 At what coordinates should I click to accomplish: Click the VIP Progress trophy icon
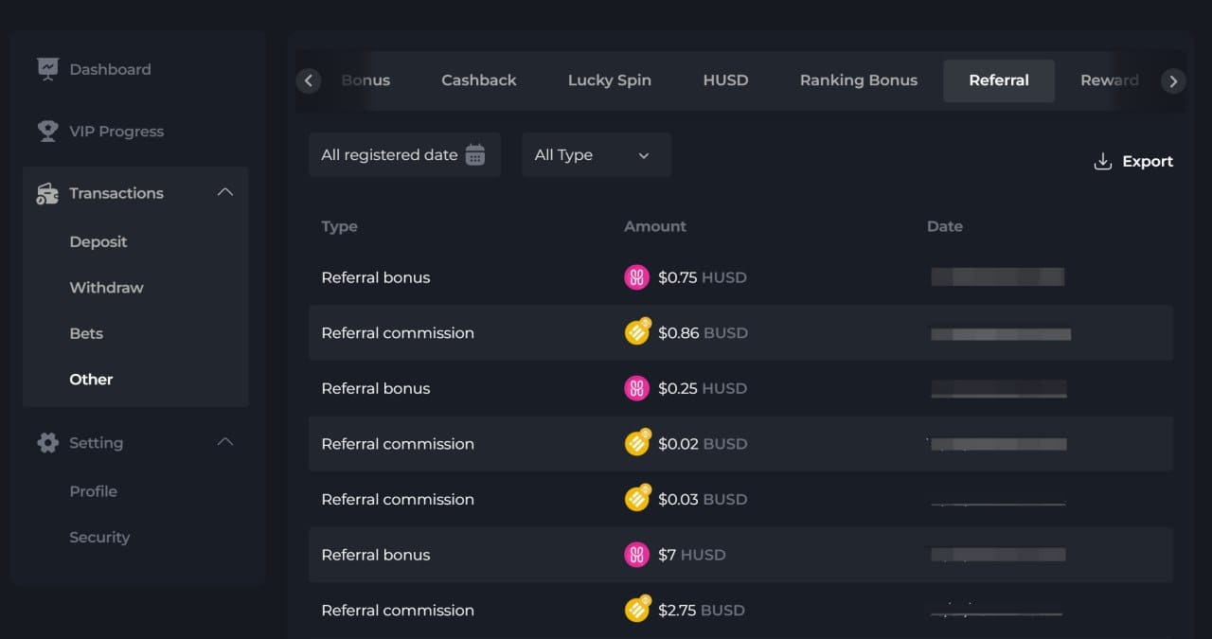click(47, 132)
